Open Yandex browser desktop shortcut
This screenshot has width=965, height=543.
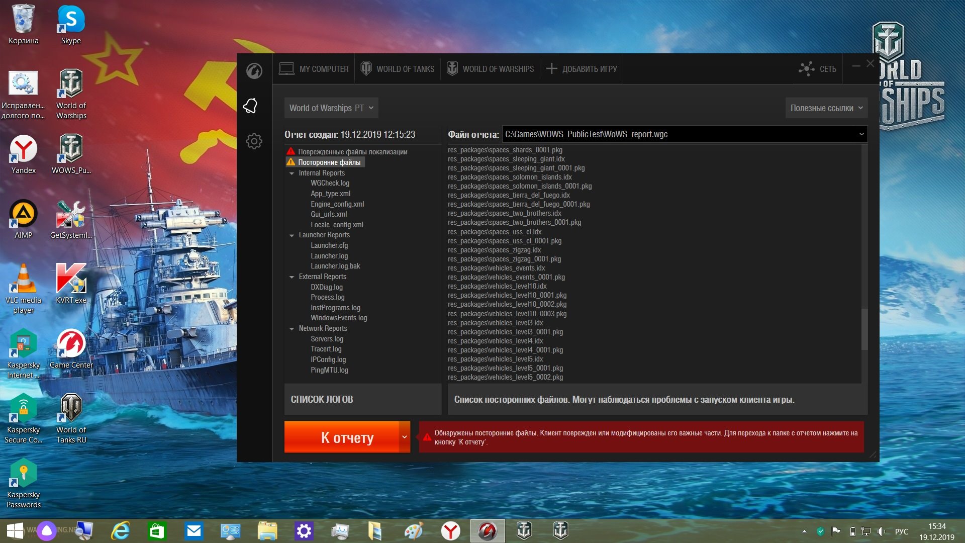coord(23,154)
